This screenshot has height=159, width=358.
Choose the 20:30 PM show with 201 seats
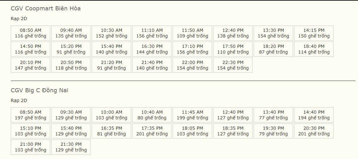(x=314, y=131)
